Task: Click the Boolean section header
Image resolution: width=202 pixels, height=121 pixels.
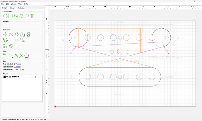Action: (6, 22)
